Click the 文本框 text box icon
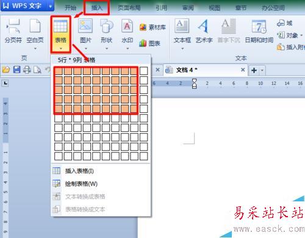The width and height of the screenshot is (305, 238). tap(182, 26)
